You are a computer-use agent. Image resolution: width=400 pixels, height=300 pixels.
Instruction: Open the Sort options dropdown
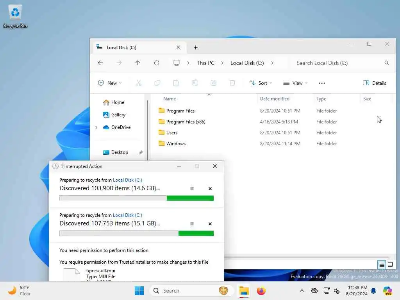[x=261, y=83]
